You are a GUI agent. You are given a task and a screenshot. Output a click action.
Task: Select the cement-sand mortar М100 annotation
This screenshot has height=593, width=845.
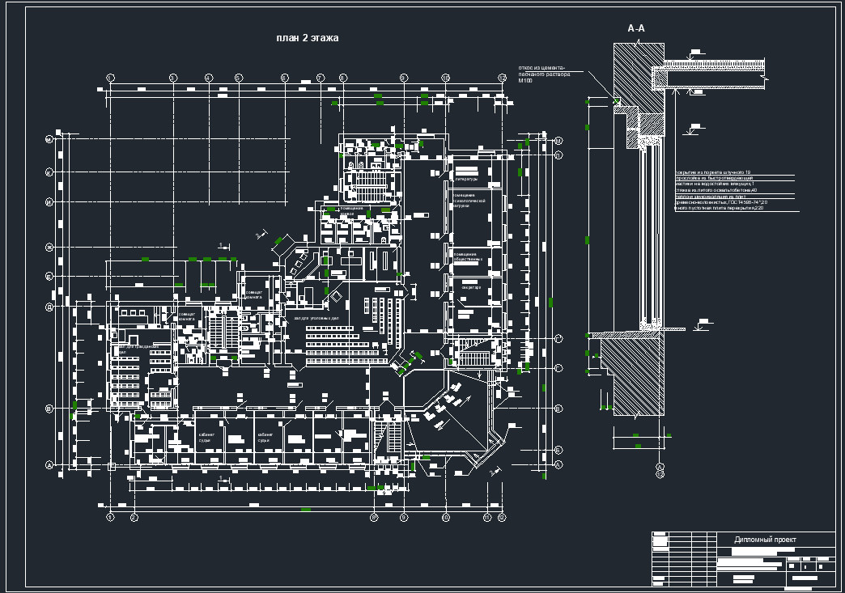[x=544, y=74]
